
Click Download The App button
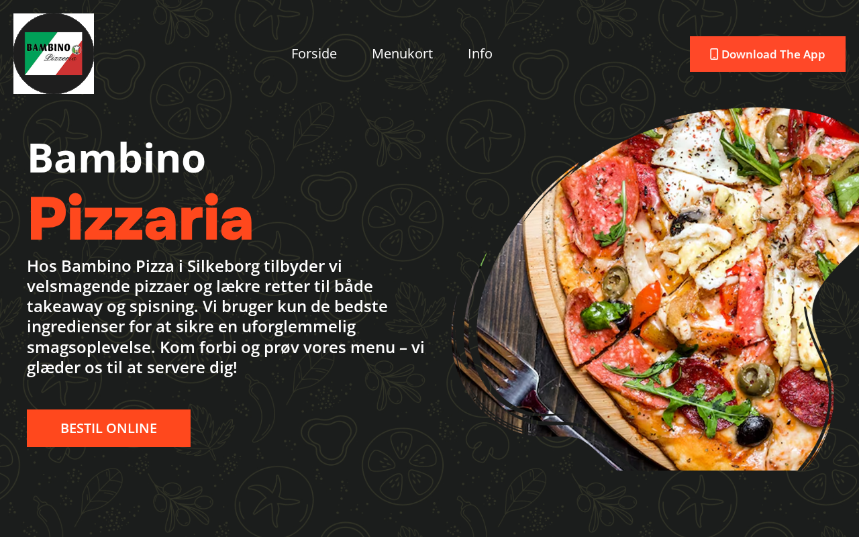768,54
